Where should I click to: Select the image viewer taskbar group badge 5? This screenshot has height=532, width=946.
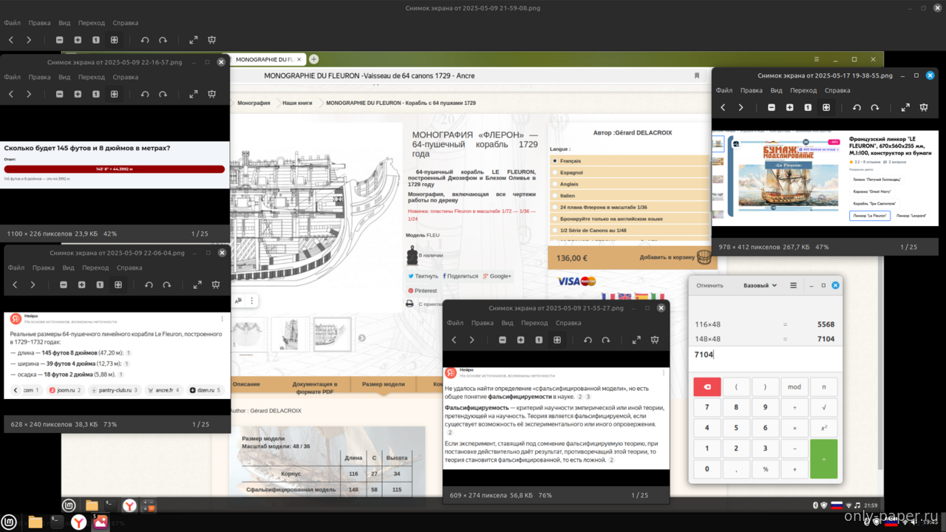100,522
